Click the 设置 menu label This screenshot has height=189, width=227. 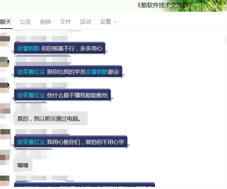pos(106,22)
